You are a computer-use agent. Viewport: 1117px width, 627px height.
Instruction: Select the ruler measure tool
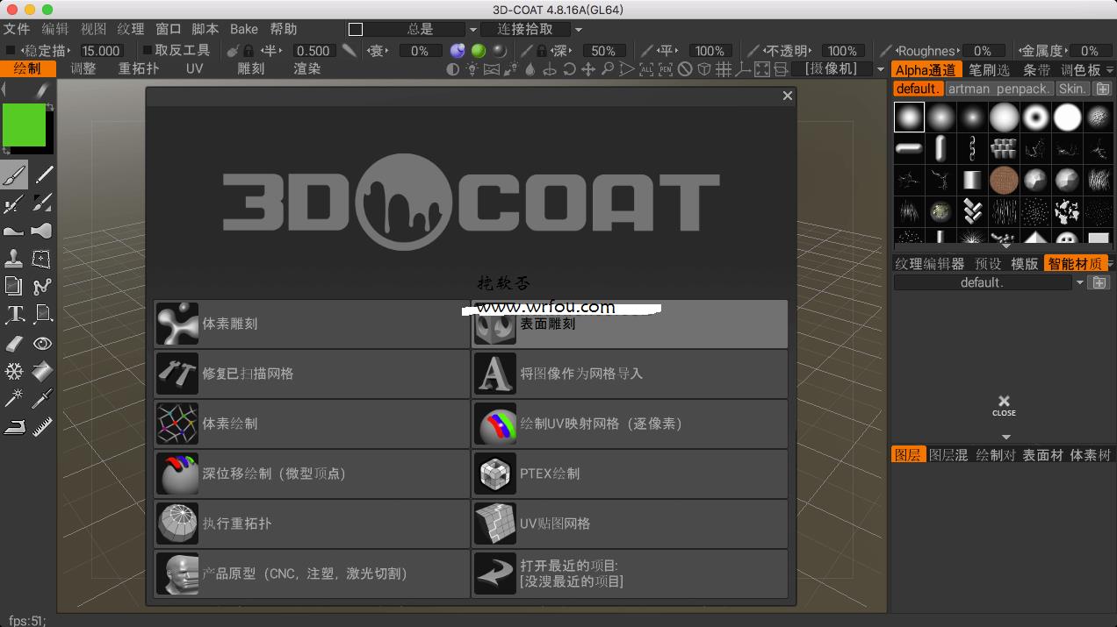tap(42, 427)
